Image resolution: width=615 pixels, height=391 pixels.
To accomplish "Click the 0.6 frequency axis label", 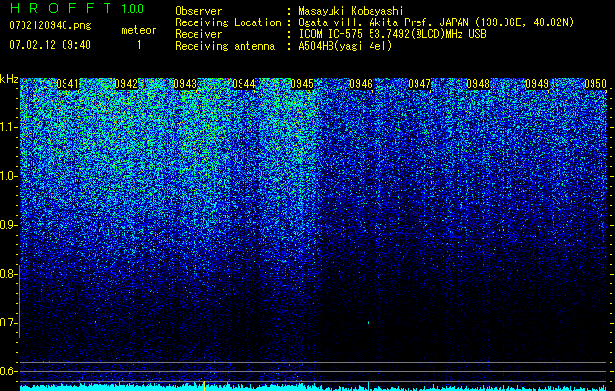I will tap(8, 371).
